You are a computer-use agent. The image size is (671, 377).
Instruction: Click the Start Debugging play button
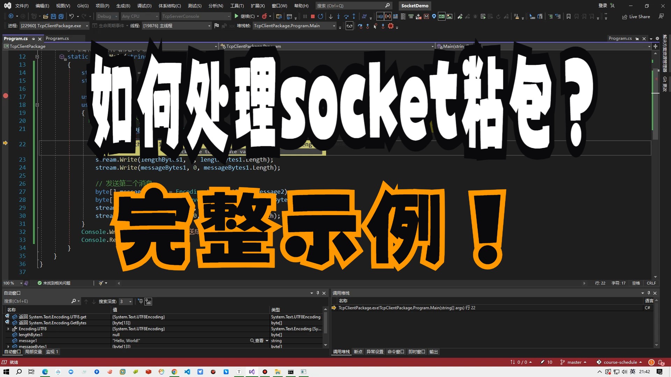pos(236,16)
